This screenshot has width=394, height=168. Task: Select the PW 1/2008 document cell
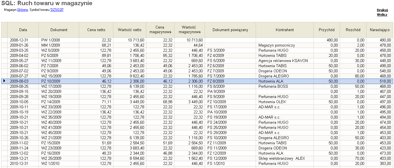59,40
